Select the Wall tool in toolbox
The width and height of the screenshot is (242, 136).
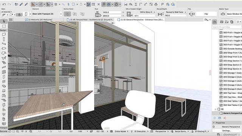coord(4,34)
